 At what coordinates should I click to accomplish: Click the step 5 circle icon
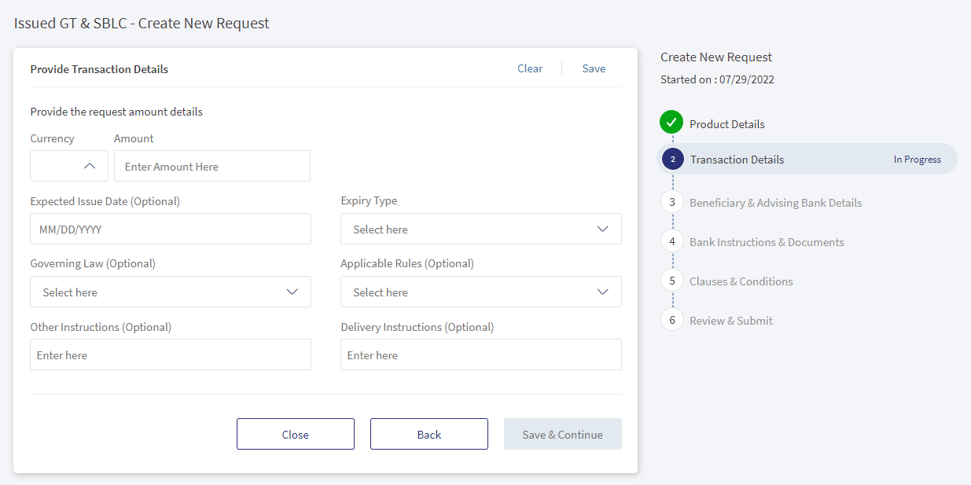[x=672, y=281]
